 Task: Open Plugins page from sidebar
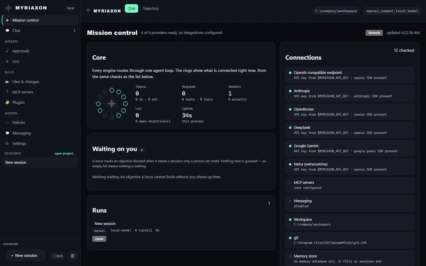tap(40, 102)
